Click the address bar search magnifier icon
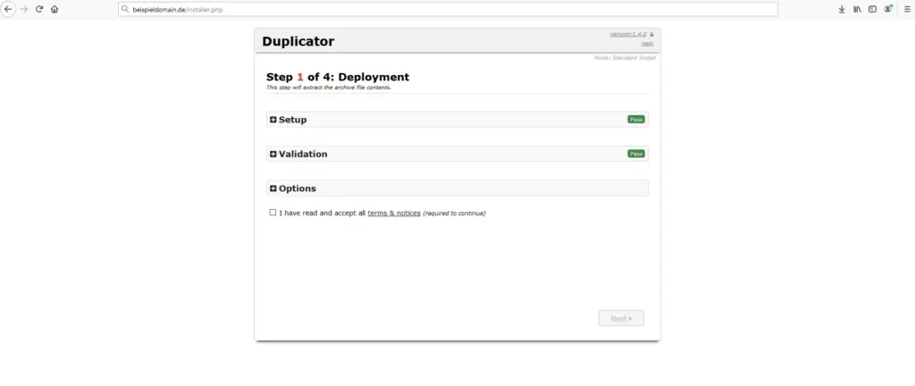 click(125, 9)
